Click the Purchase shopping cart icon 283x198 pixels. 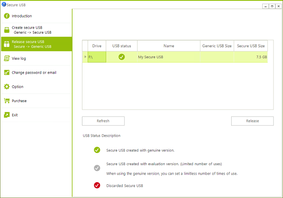coord(6,101)
